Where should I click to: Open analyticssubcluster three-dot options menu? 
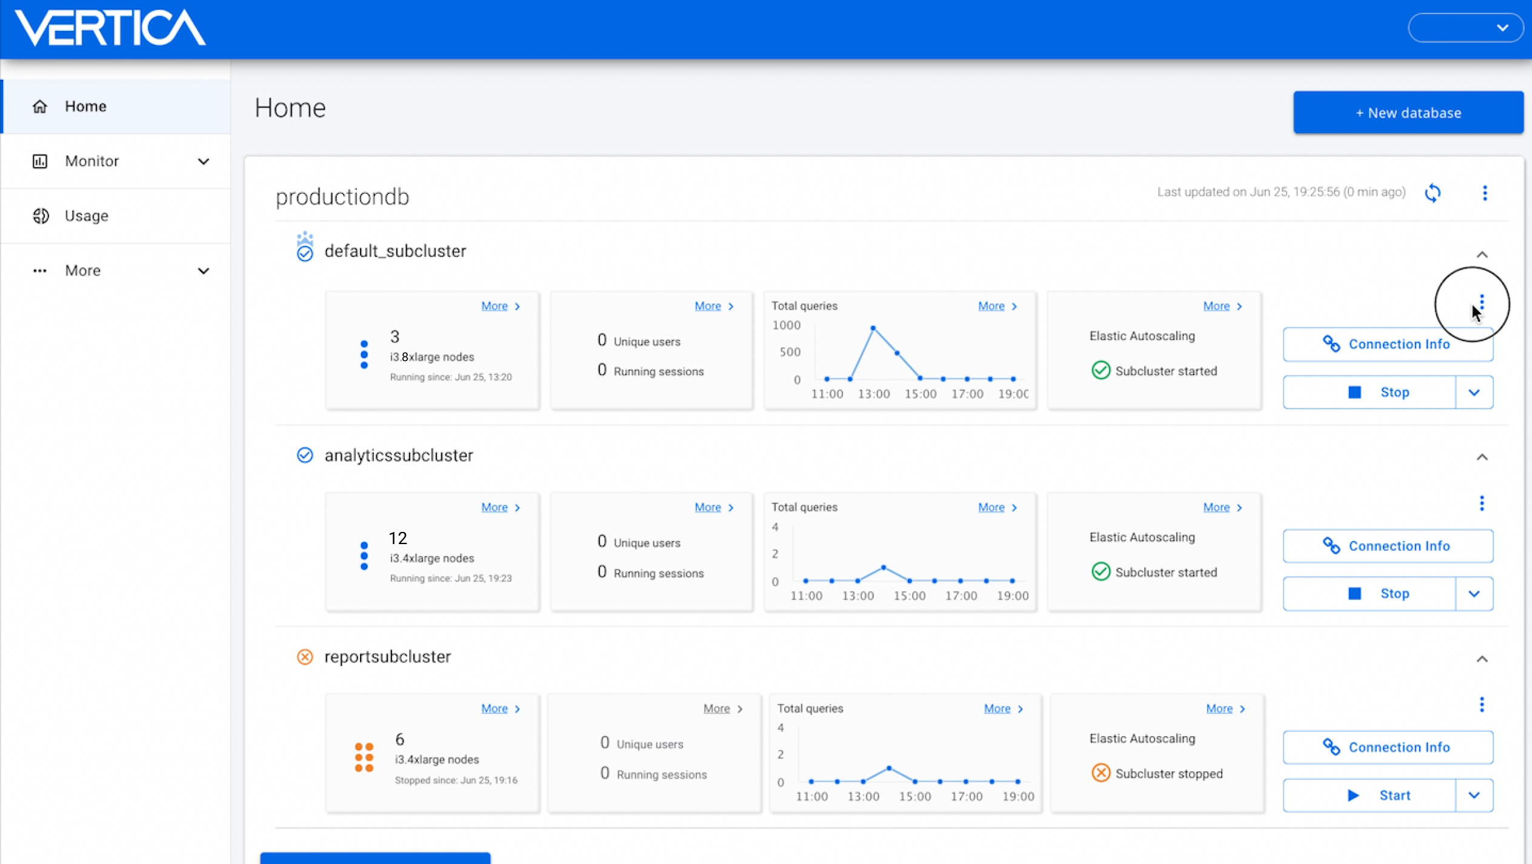(1482, 503)
